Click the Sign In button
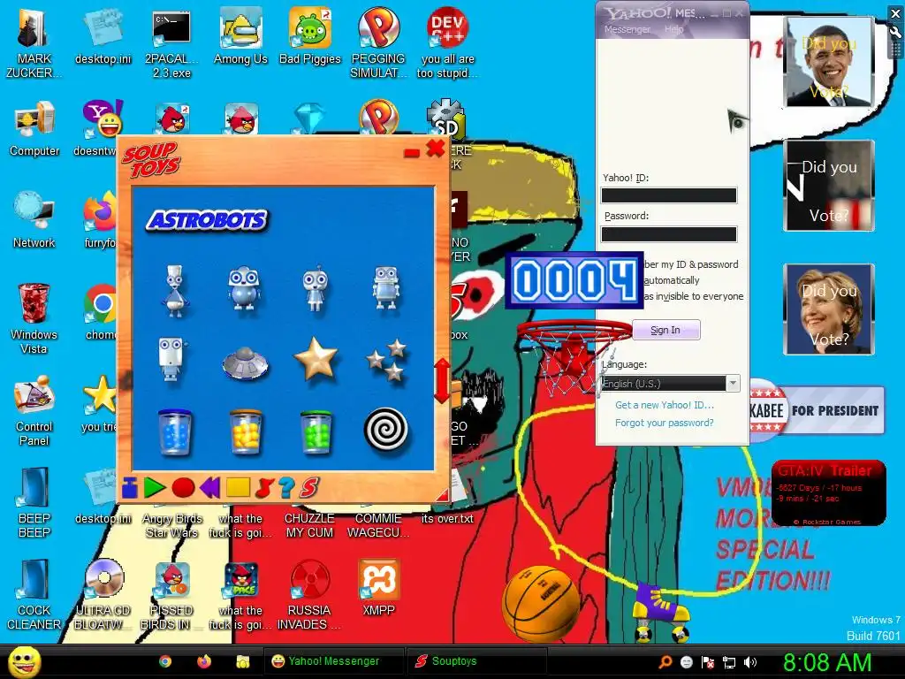 coord(666,331)
